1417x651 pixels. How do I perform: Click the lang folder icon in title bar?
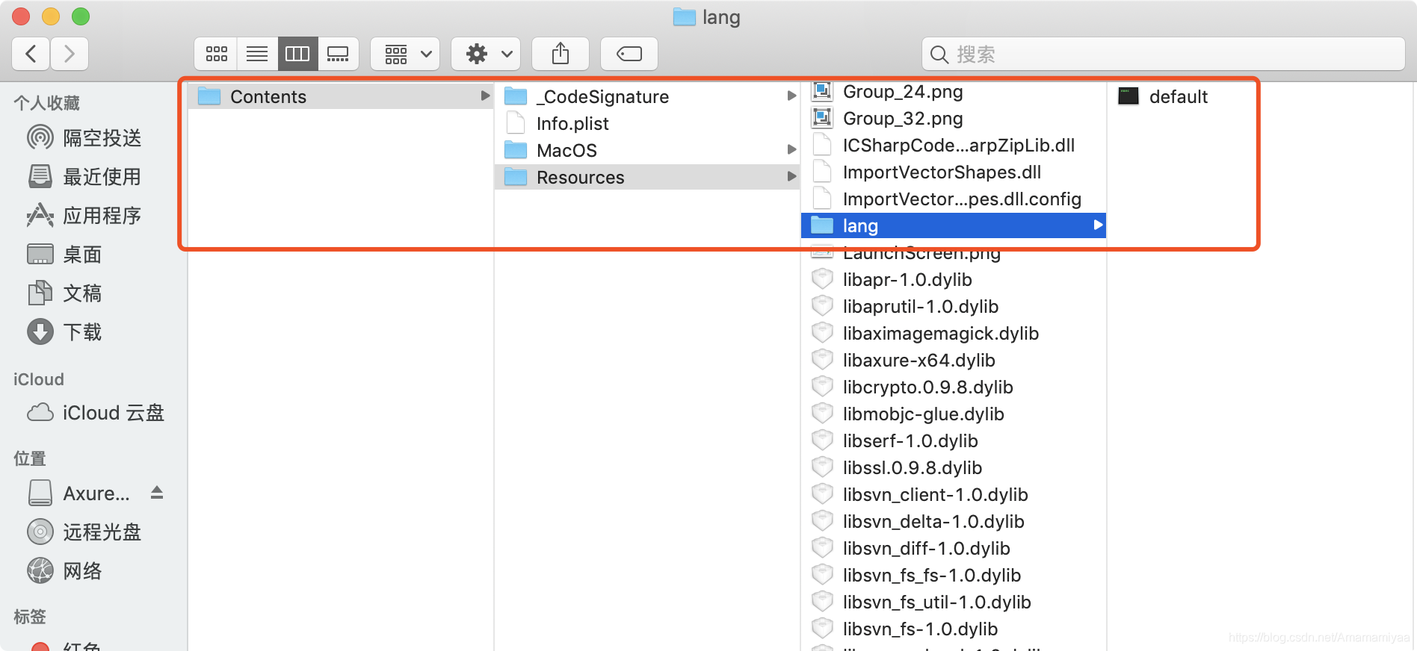click(x=684, y=16)
